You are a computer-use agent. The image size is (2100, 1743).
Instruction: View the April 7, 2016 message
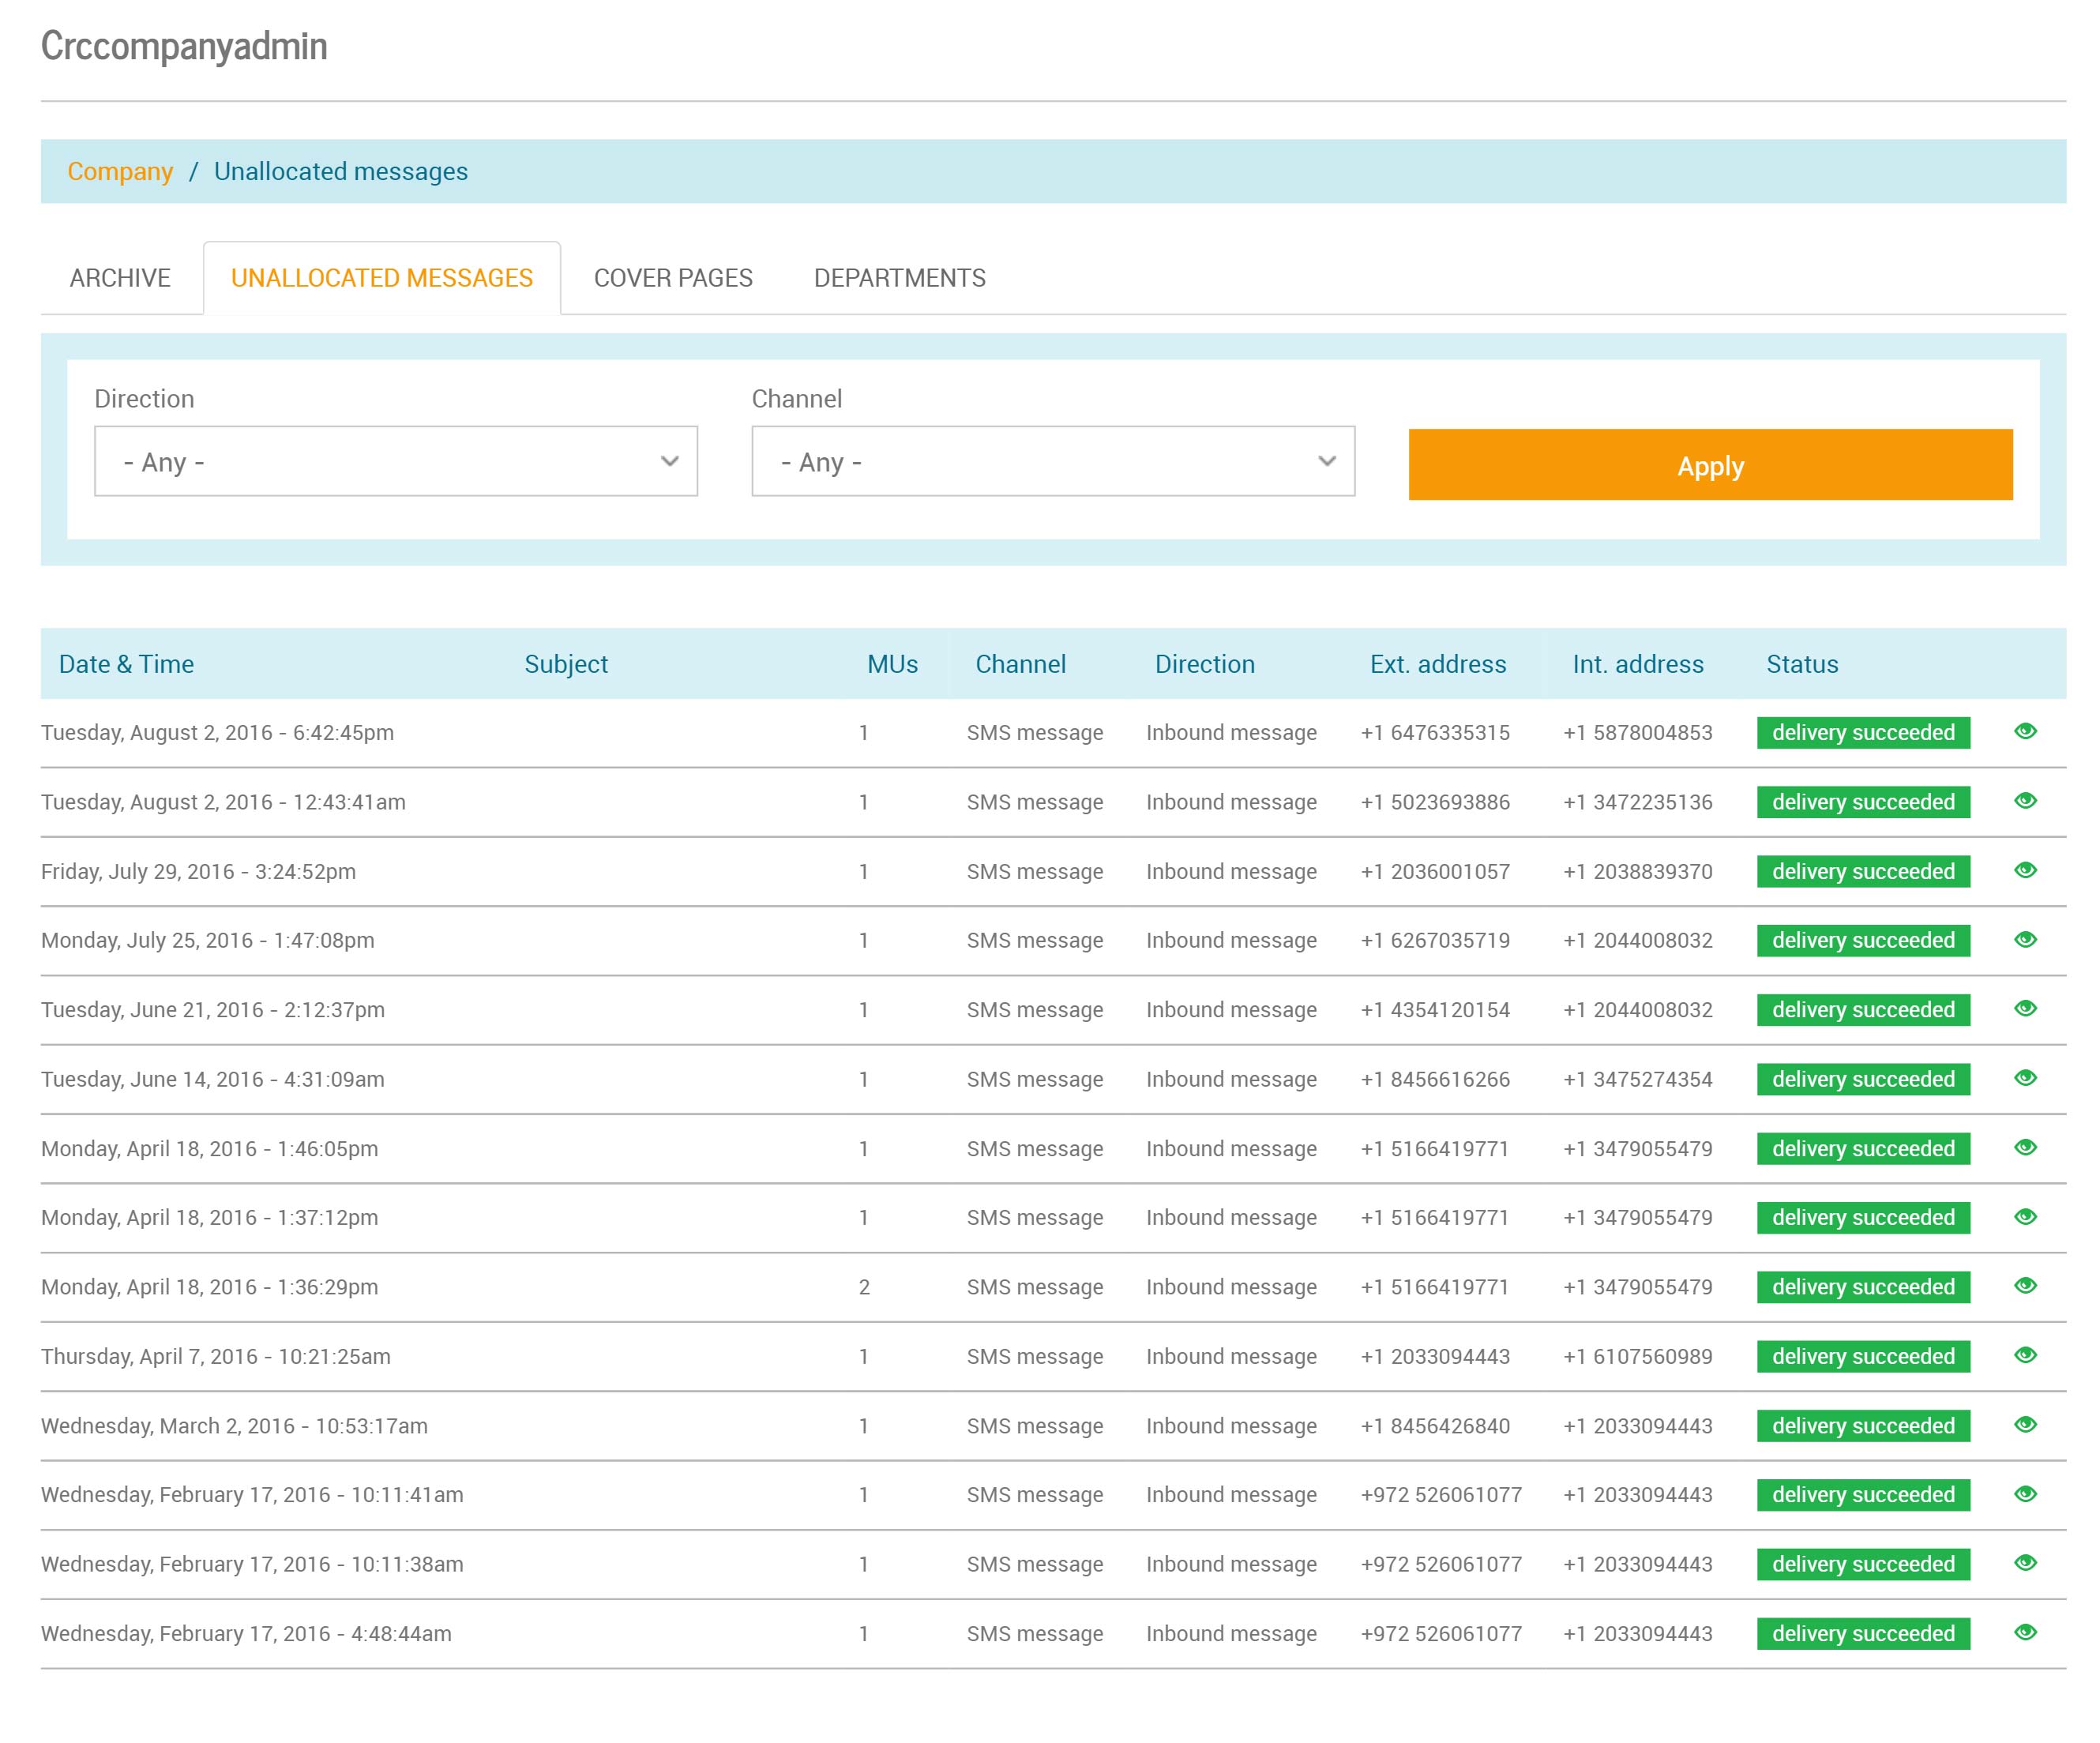pyautogui.click(x=2025, y=1355)
